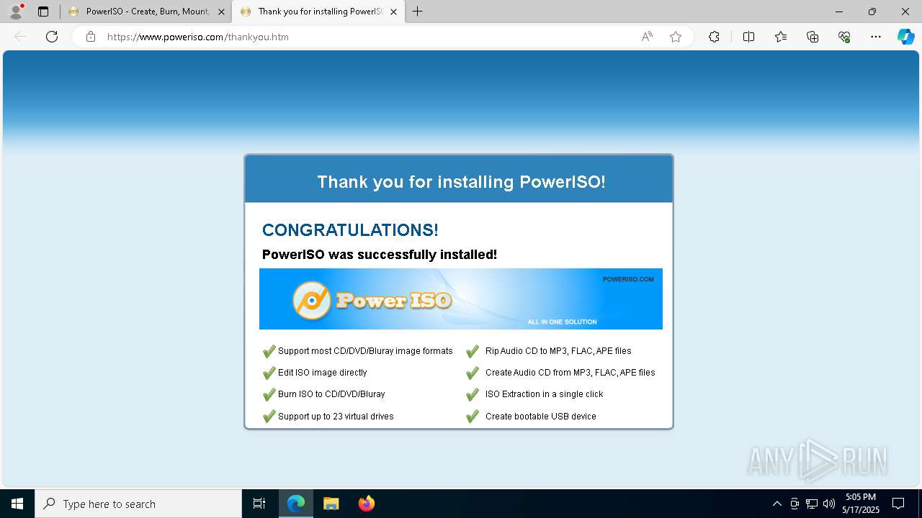
Task: Open the clock showing 5:05 PM
Action: pos(861,504)
